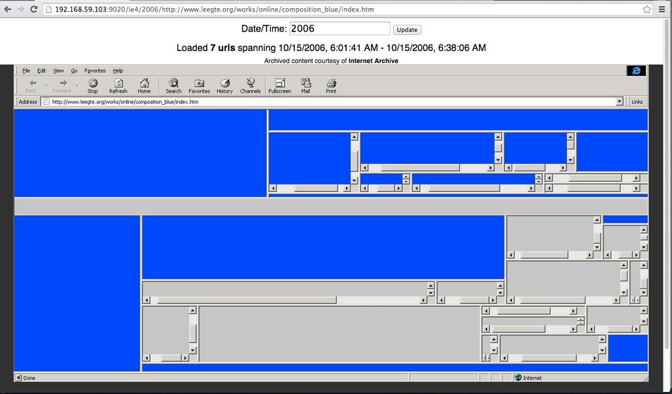Click the IE Stop button
Viewport: 672px width, 394px height.
tap(93, 86)
